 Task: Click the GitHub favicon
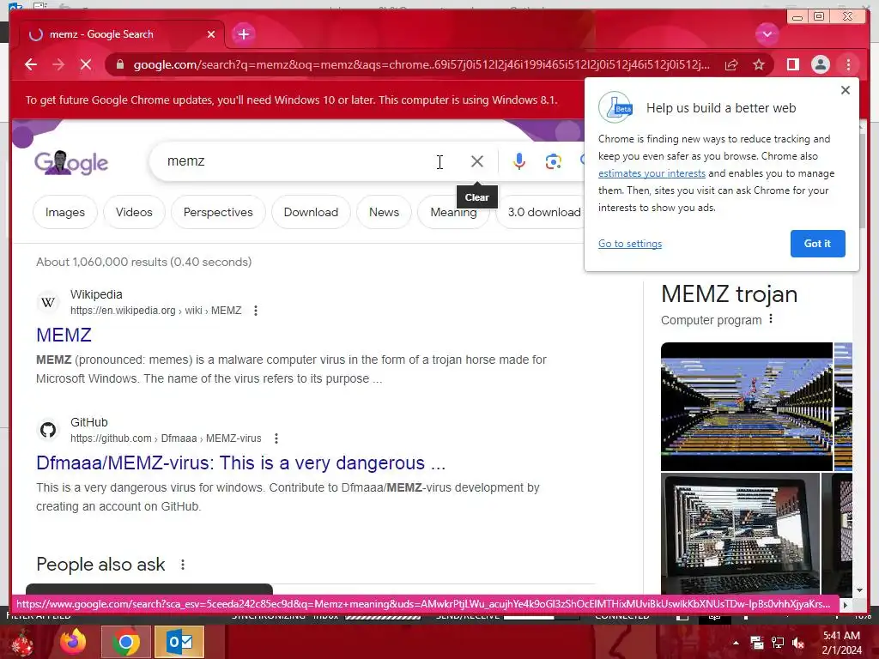click(x=48, y=431)
